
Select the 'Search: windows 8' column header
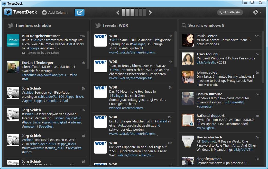coord(221,25)
